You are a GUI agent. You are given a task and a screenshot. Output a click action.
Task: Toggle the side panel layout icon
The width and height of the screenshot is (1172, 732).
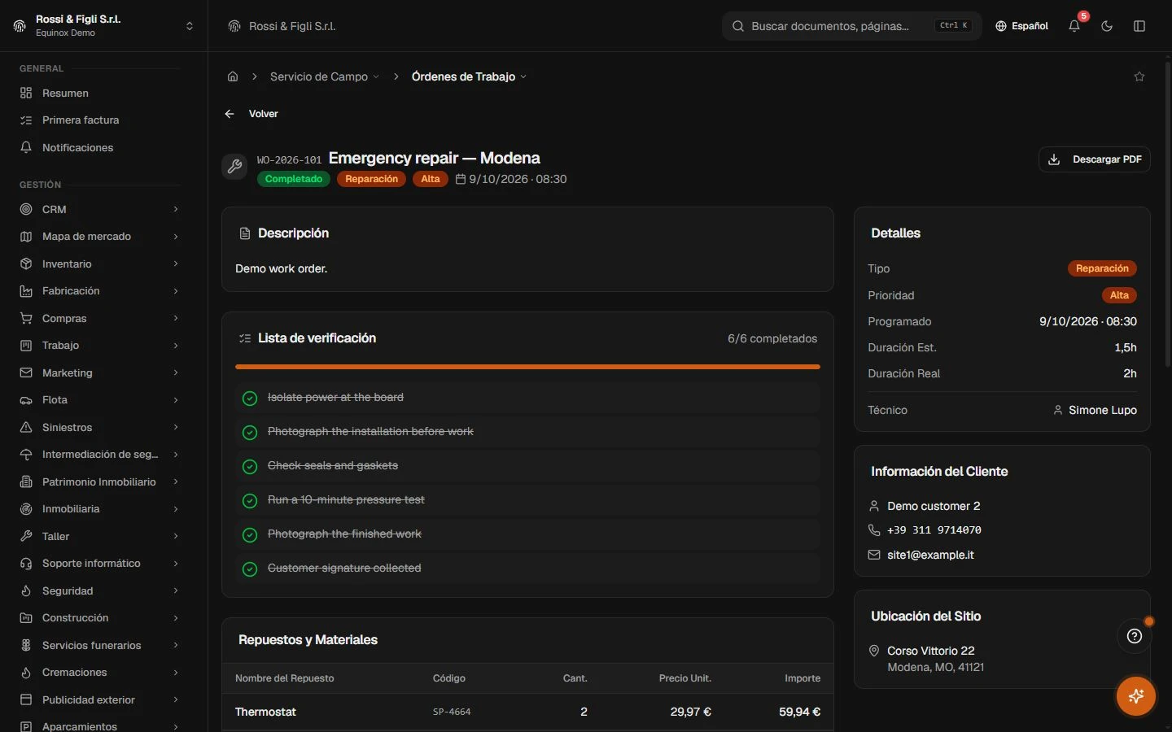[x=1139, y=26]
